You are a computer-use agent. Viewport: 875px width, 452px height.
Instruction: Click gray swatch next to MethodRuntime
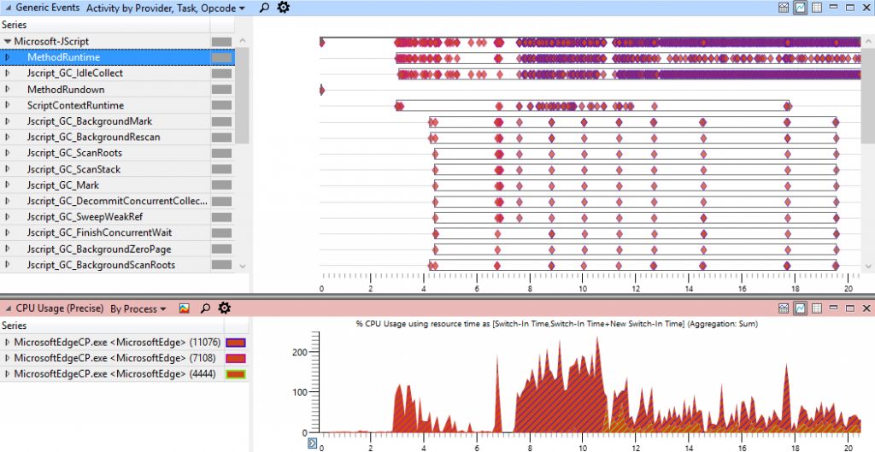[x=221, y=57]
